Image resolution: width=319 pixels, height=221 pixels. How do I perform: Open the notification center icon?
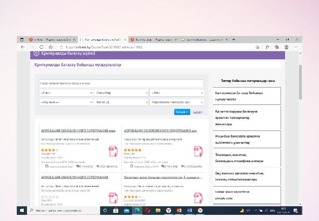pyautogui.click(x=296, y=211)
